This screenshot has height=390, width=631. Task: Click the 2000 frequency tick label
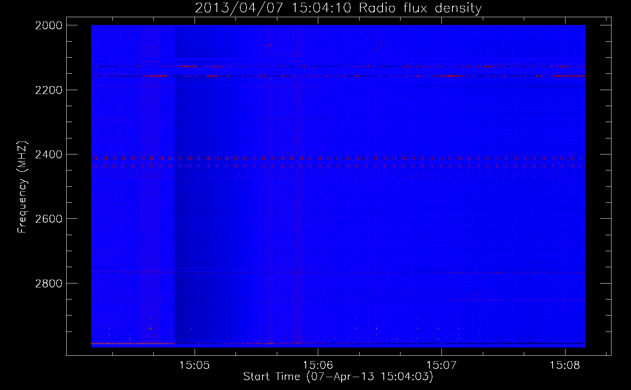[x=49, y=25]
